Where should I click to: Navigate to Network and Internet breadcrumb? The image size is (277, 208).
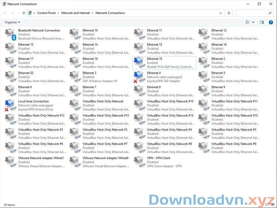coord(75,13)
